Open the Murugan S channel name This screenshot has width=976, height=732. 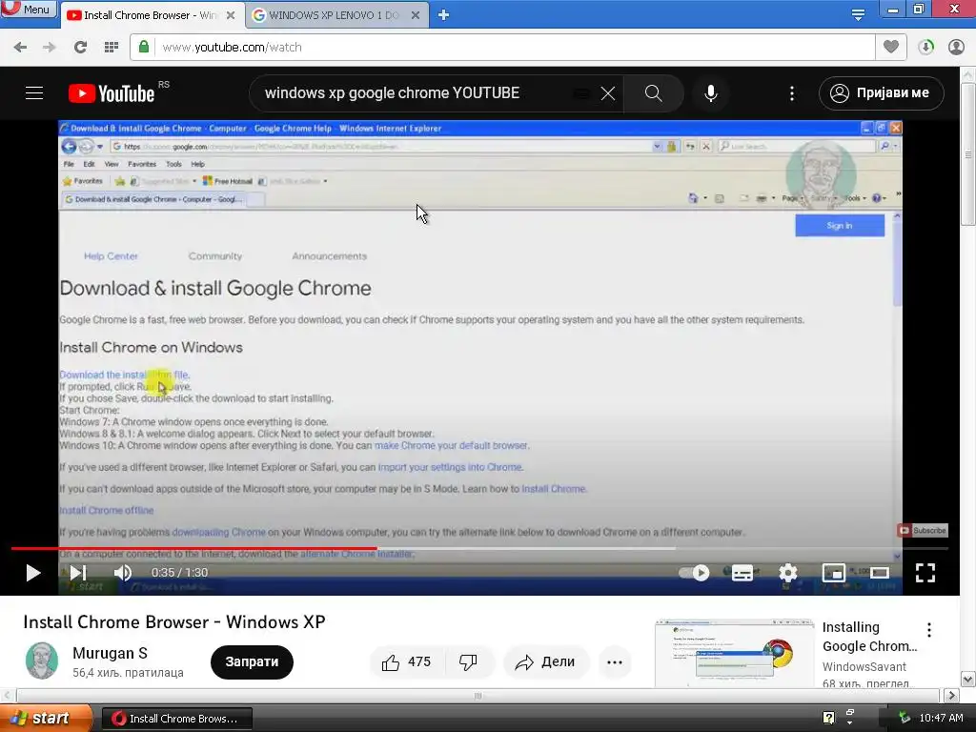click(x=111, y=653)
